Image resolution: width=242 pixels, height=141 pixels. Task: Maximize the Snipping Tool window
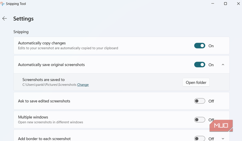pyautogui.click(x=225, y=4)
